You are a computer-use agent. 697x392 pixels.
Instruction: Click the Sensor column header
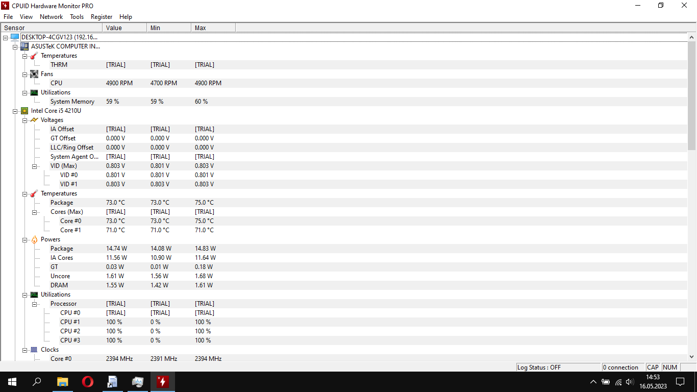pos(52,28)
